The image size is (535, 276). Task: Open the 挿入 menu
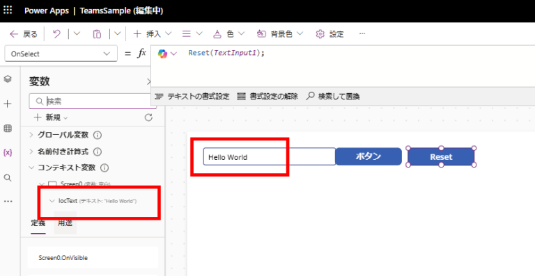pyautogui.click(x=152, y=33)
